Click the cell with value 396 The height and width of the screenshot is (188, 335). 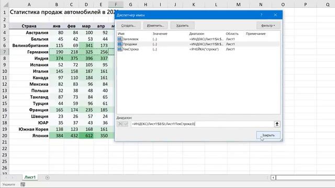[86, 58]
